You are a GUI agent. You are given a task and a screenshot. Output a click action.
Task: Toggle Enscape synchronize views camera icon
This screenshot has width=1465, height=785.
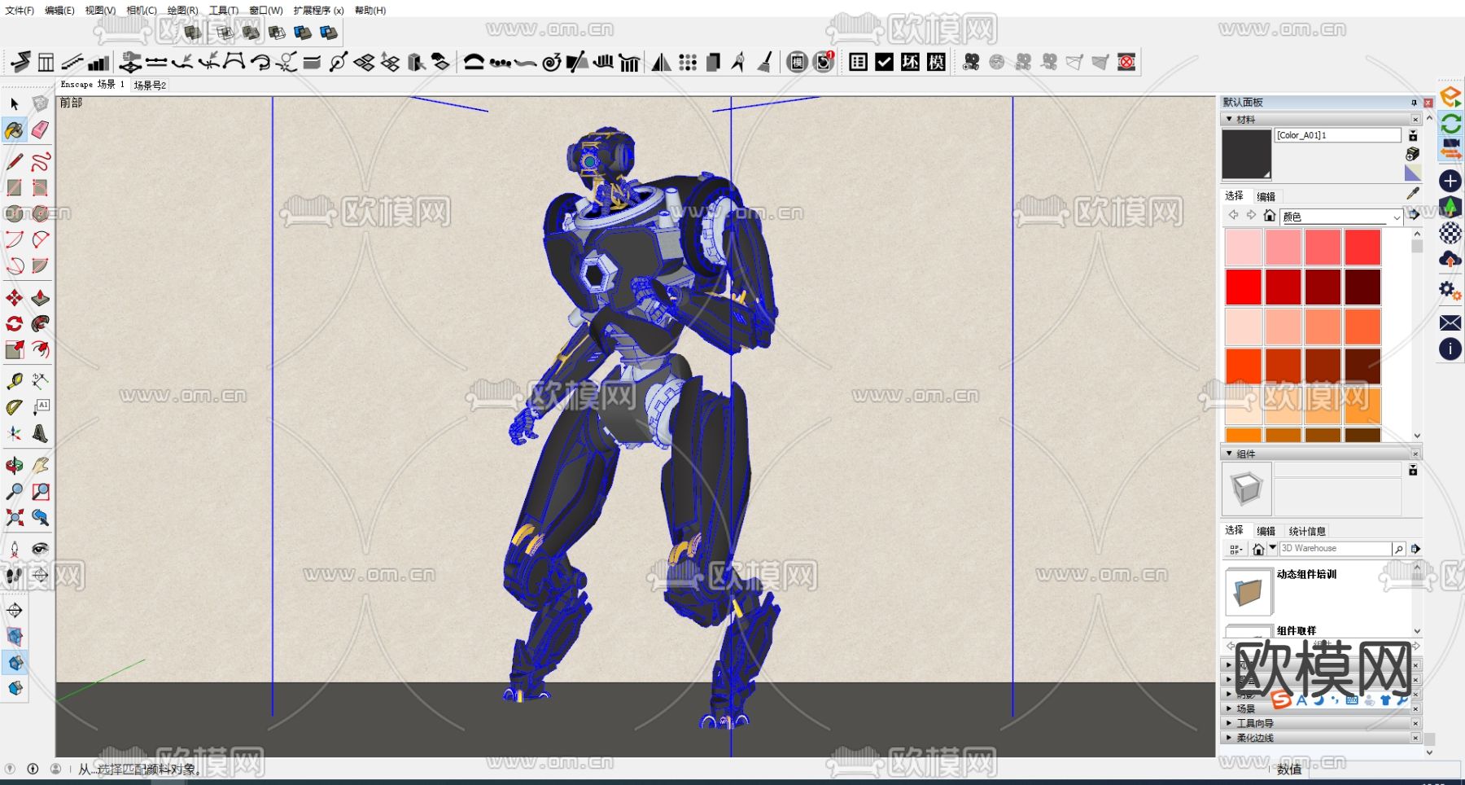[x=1450, y=149]
